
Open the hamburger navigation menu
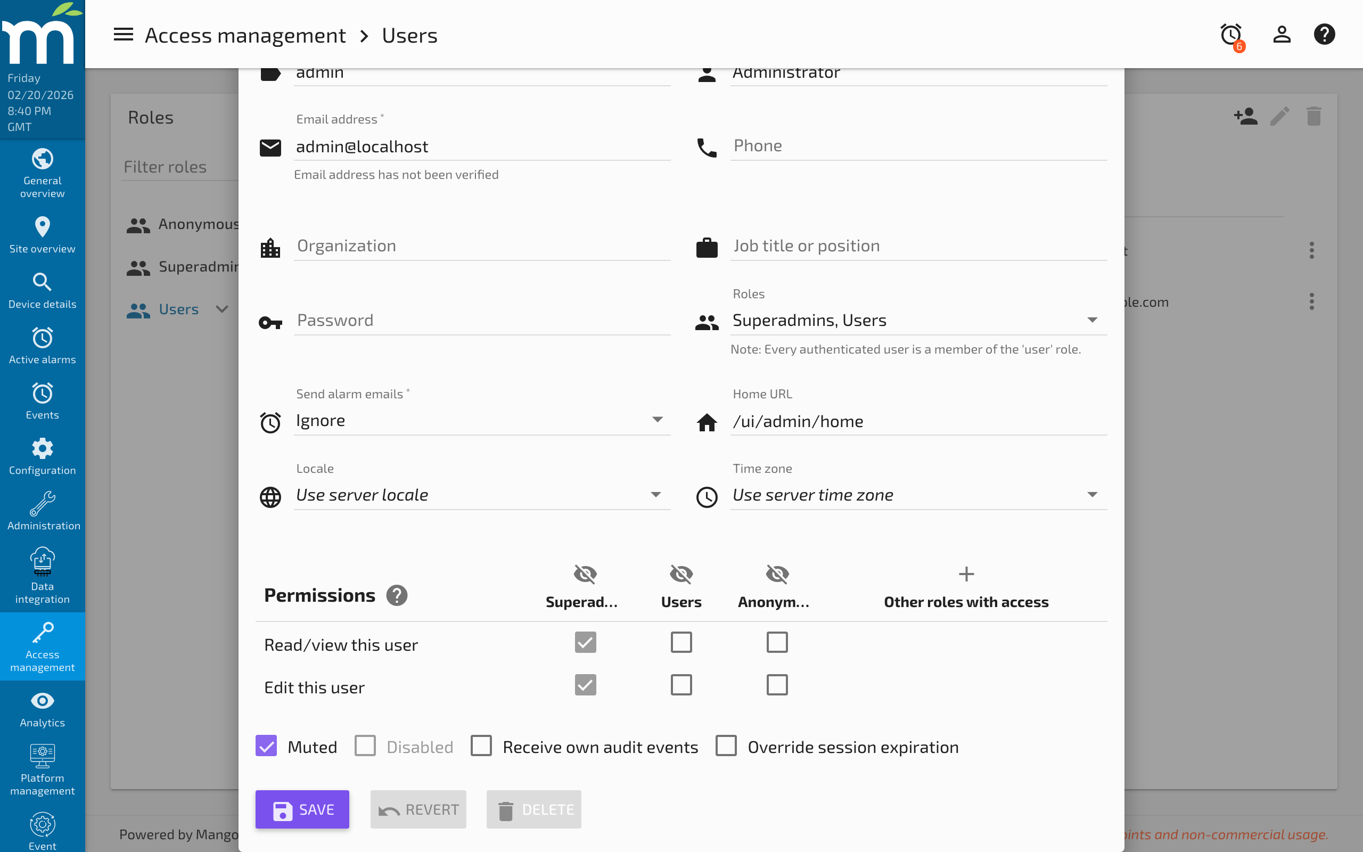[123, 35]
